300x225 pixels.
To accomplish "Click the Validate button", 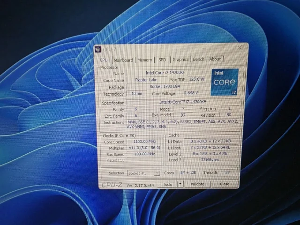I will click(x=197, y=184).
